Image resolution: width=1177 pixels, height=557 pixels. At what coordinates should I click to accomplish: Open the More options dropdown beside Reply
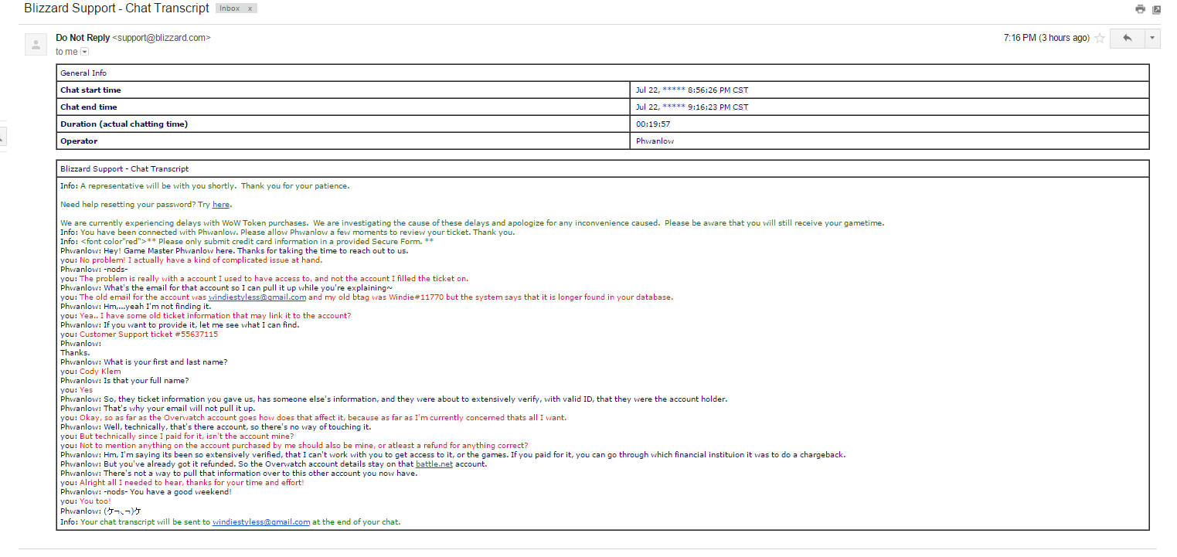1152,38
